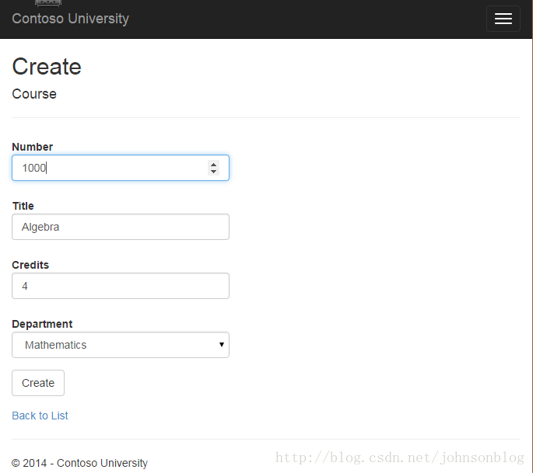Go to Contoso University home brand link

point(70,19)
